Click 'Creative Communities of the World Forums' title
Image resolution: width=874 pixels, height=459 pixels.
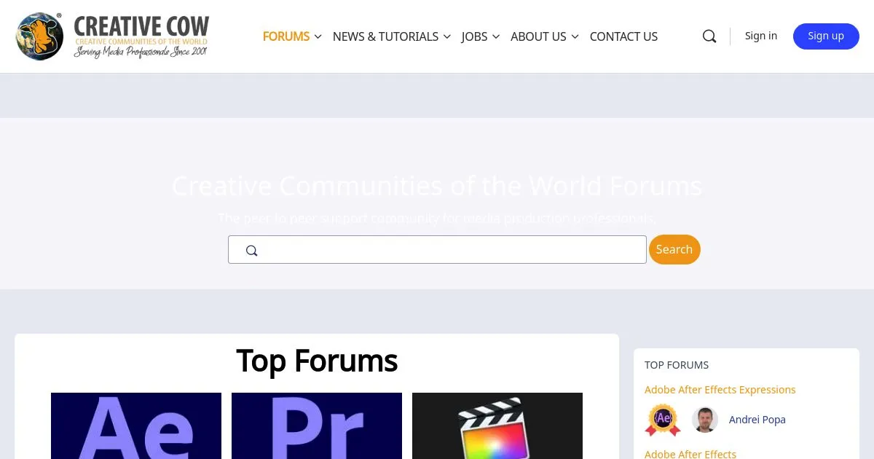[x=437, y=187]
